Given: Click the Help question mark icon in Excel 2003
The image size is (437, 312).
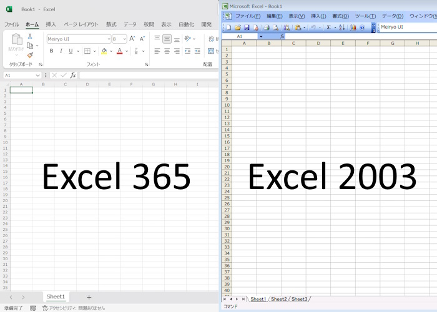Looking at the screenshot, I should pos(362,27).
